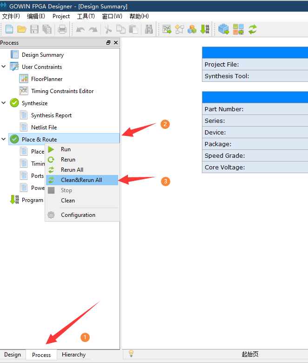This screenshot has height=363, width=308.
Task: Open the Netlist File
Action: 44,128
